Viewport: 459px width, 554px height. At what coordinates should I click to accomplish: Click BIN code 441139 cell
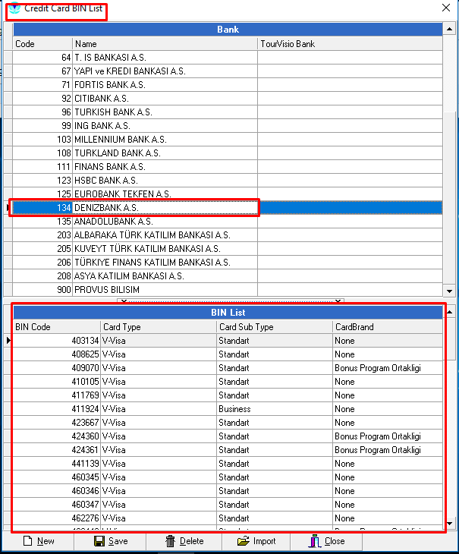click(x=57, y=464)
